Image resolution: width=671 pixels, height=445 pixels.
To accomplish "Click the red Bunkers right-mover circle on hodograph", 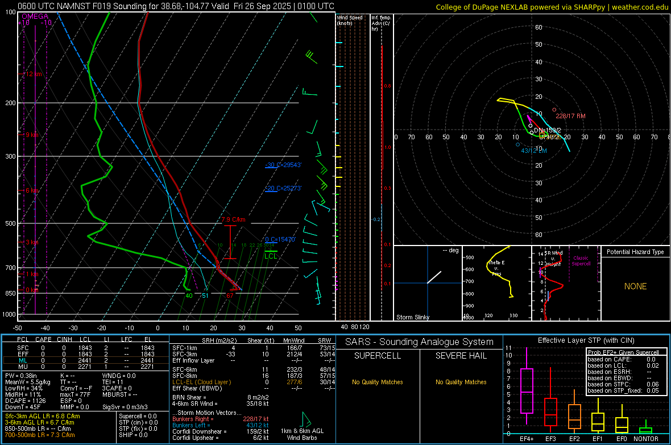I will [554, 110].
